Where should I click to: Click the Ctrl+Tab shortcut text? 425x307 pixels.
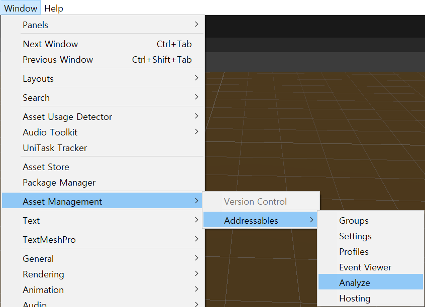pyautogui.click(x=174, y=44)
